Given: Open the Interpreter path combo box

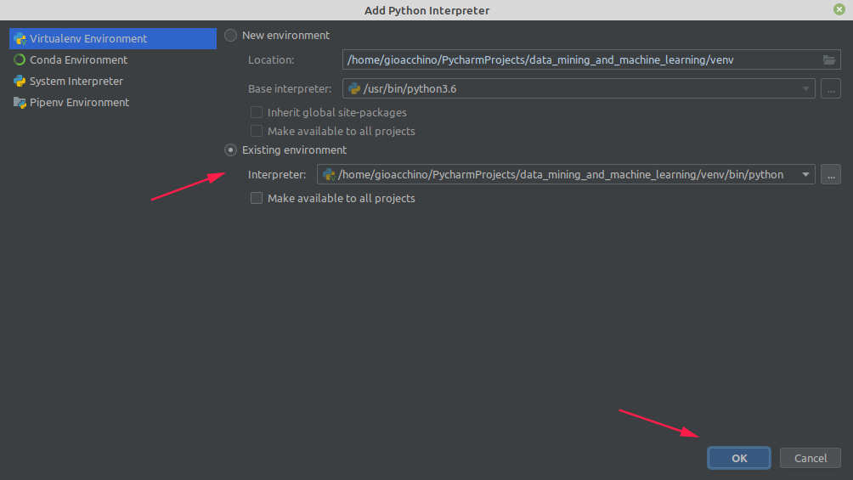Looking at the screenshot, I should tap(566, 175).
